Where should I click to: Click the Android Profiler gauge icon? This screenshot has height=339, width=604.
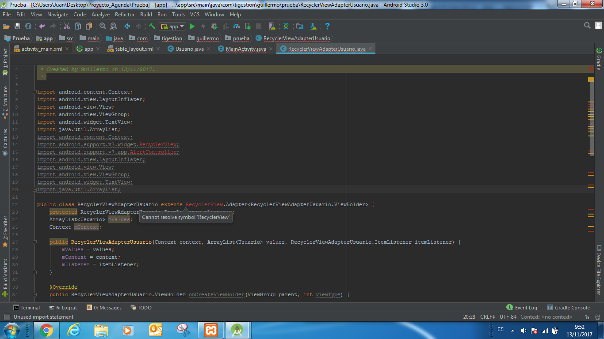click(237, 26)
